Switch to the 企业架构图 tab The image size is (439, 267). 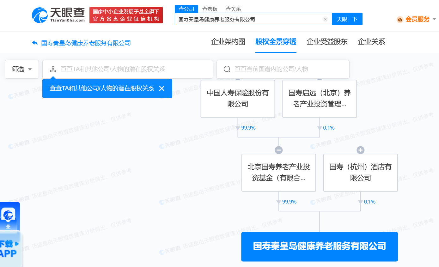pos(228,42)
